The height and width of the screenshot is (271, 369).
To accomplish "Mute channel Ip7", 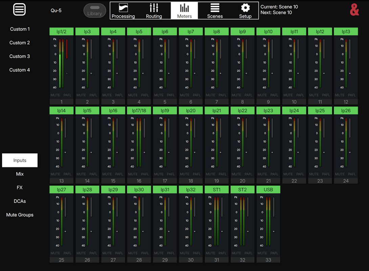I will 185,95.
